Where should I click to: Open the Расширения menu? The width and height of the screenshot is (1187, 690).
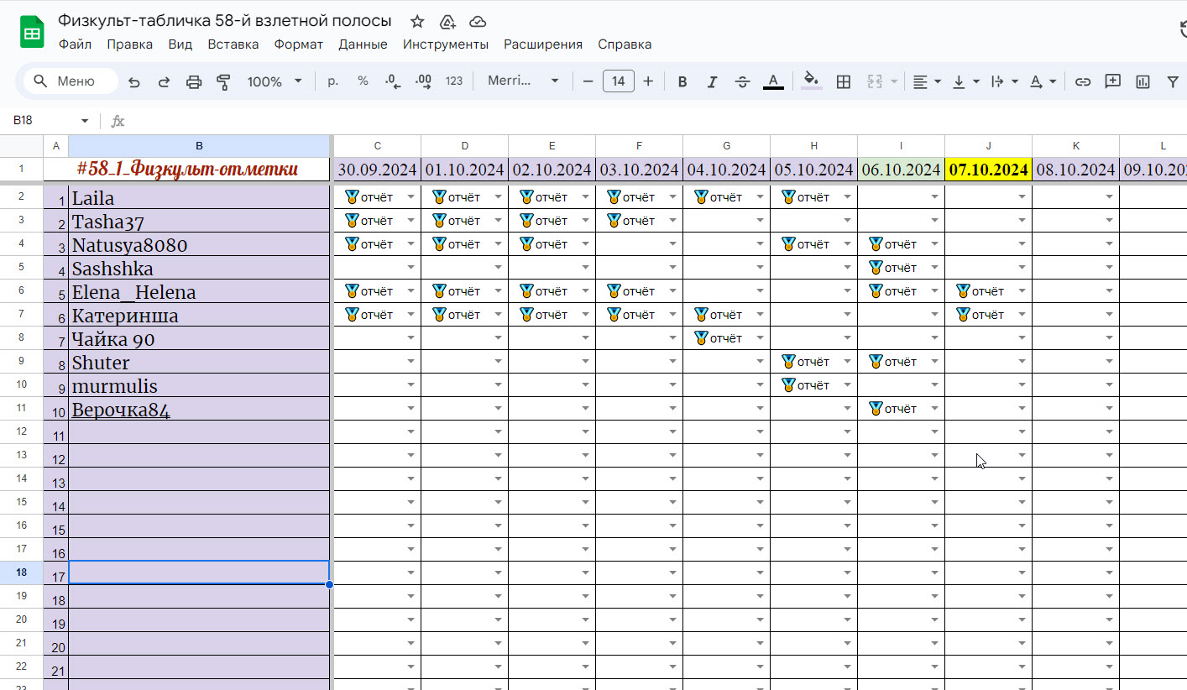(x=542, y=44)
